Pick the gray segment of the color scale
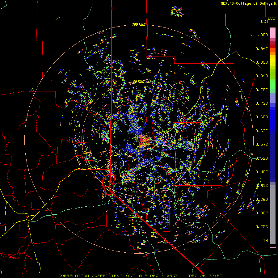The image size is (278, 278). [273, 215]
